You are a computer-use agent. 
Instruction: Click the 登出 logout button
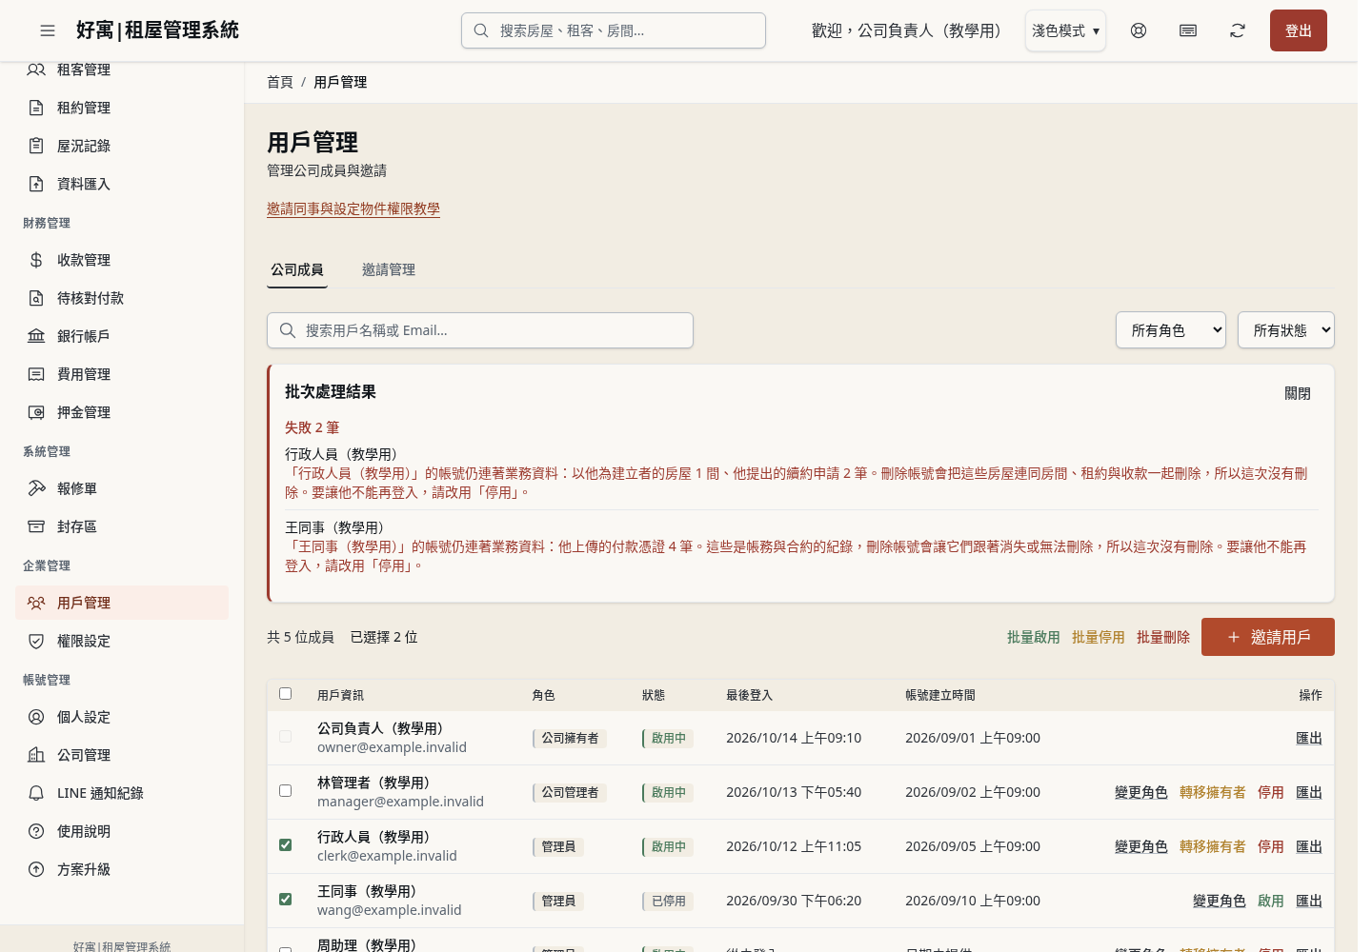pyautogui.click(x=1299, y=30)
